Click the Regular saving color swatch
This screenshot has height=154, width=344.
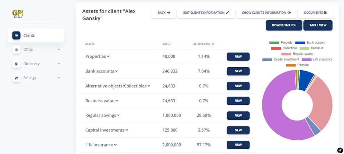[286, 54]
